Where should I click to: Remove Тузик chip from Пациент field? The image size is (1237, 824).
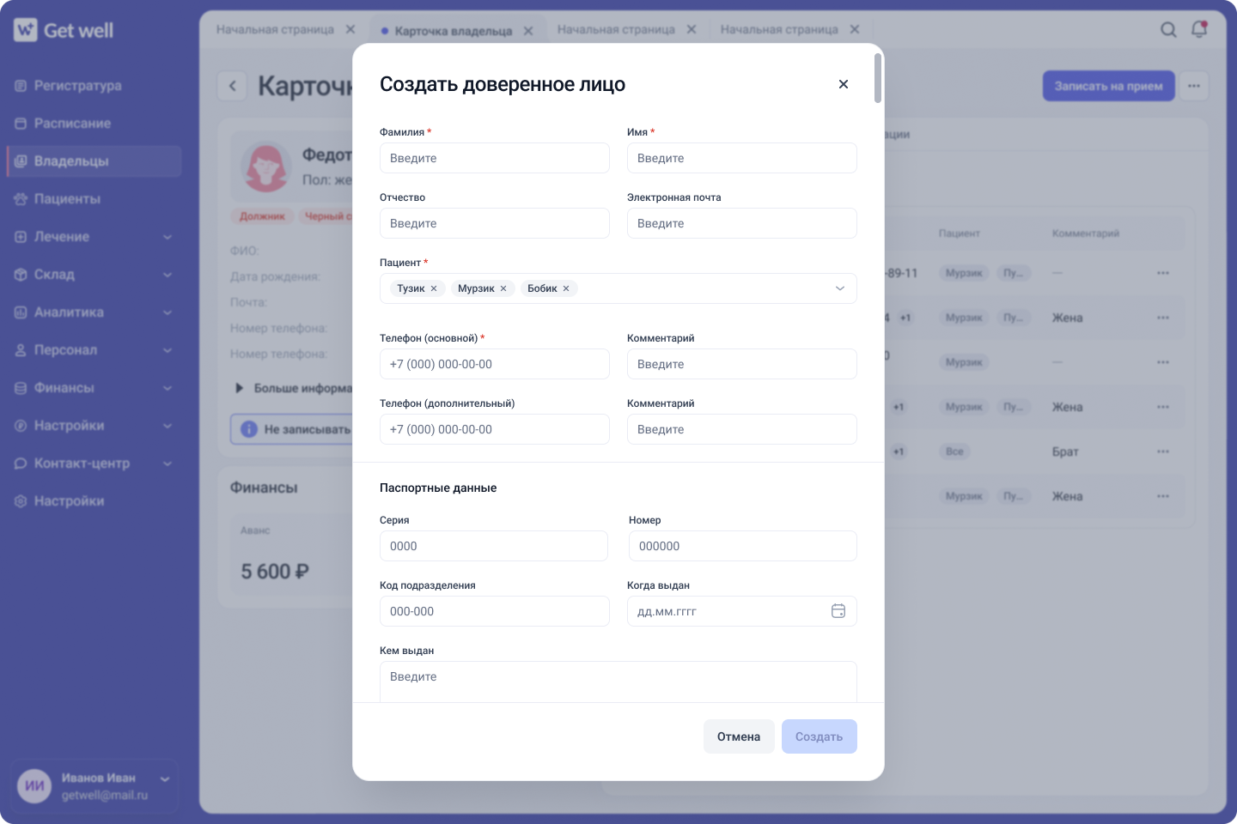(434, 288)
